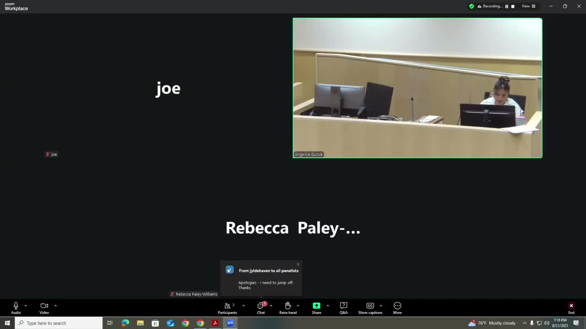Open Microsoft Store from the taskbar
Image resolution: width=586 pixels, height=329 pixels.
pos(155,323)
